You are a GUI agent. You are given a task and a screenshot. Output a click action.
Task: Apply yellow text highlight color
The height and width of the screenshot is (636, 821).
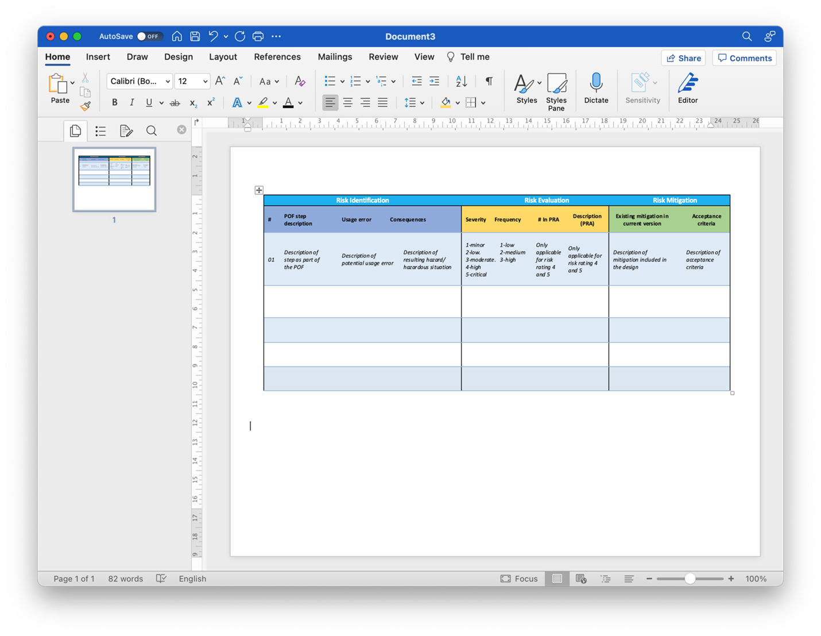coord(263,103)
